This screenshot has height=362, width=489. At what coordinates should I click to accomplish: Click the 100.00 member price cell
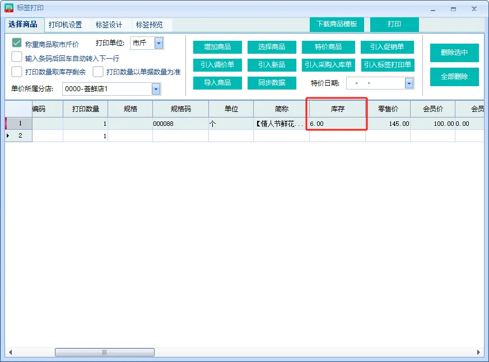(432, 124)
